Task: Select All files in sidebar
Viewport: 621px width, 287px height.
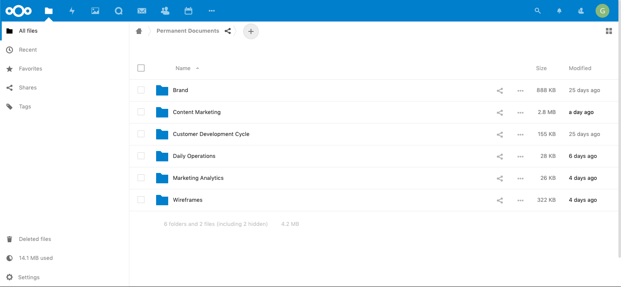Action: tap(65, 31)
